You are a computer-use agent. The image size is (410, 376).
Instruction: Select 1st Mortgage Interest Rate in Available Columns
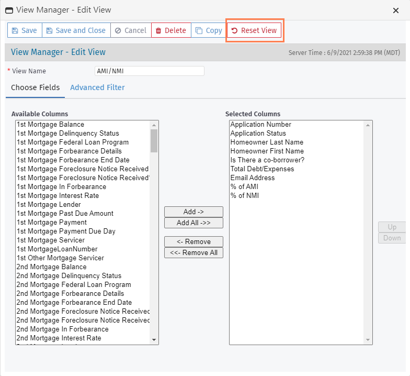[x=58, y=195]
